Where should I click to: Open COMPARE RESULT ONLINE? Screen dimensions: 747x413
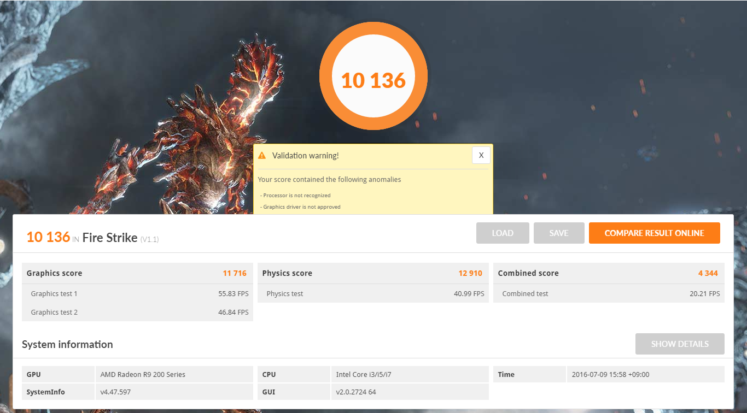click(x=654, y=233)
